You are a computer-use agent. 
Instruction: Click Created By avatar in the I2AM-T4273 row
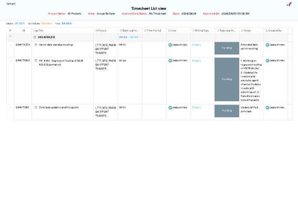click(x=267, y=45)
